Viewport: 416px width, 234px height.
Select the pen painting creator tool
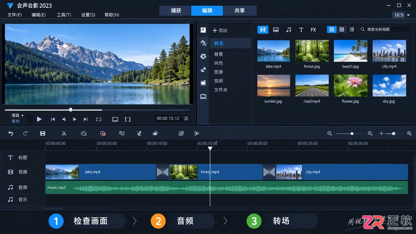[139, 133]
